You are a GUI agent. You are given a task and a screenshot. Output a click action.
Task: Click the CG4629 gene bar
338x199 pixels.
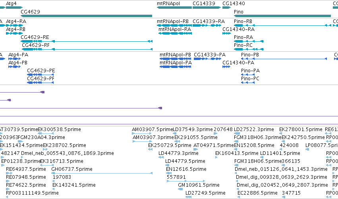click(x=87, y=16)
